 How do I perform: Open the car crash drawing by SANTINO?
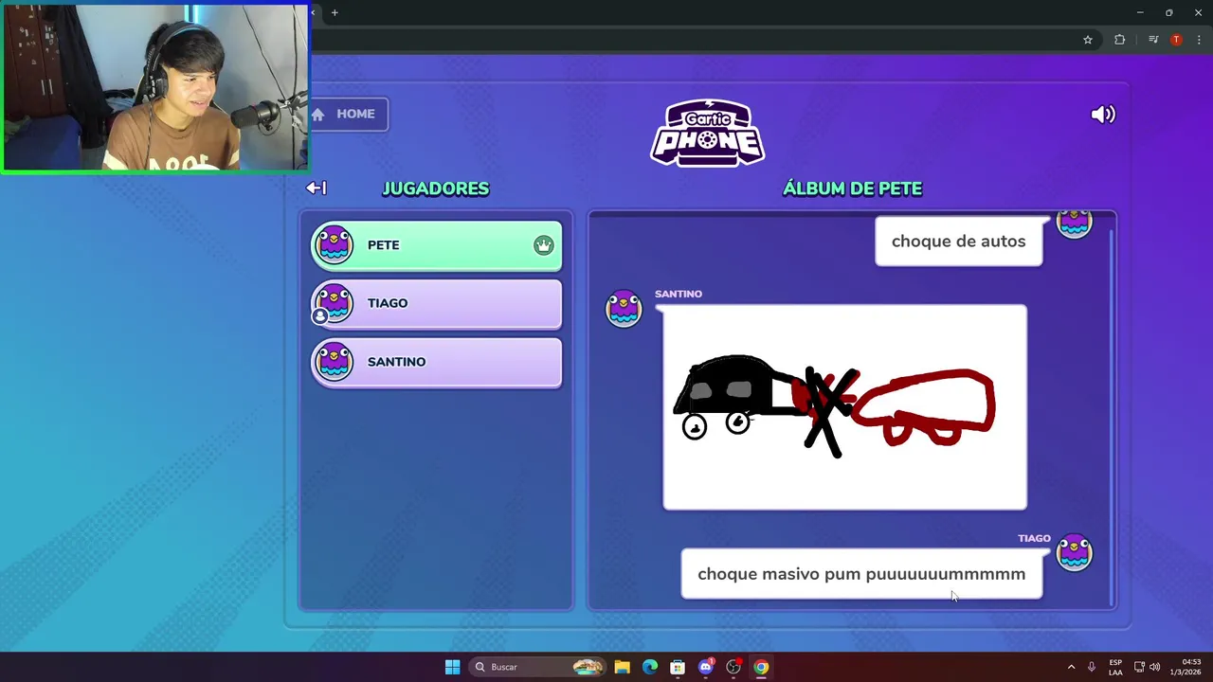click(x=844, y=407)
